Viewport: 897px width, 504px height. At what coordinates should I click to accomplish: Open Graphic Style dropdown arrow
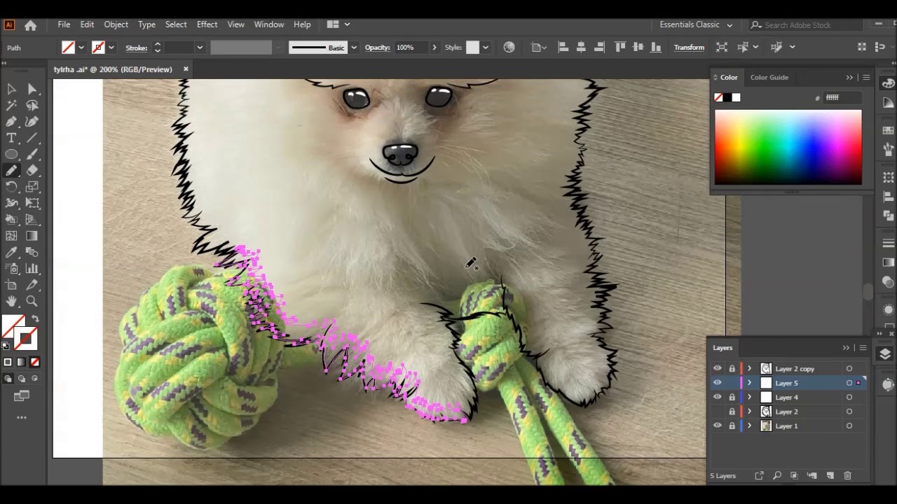pos(485,48)
